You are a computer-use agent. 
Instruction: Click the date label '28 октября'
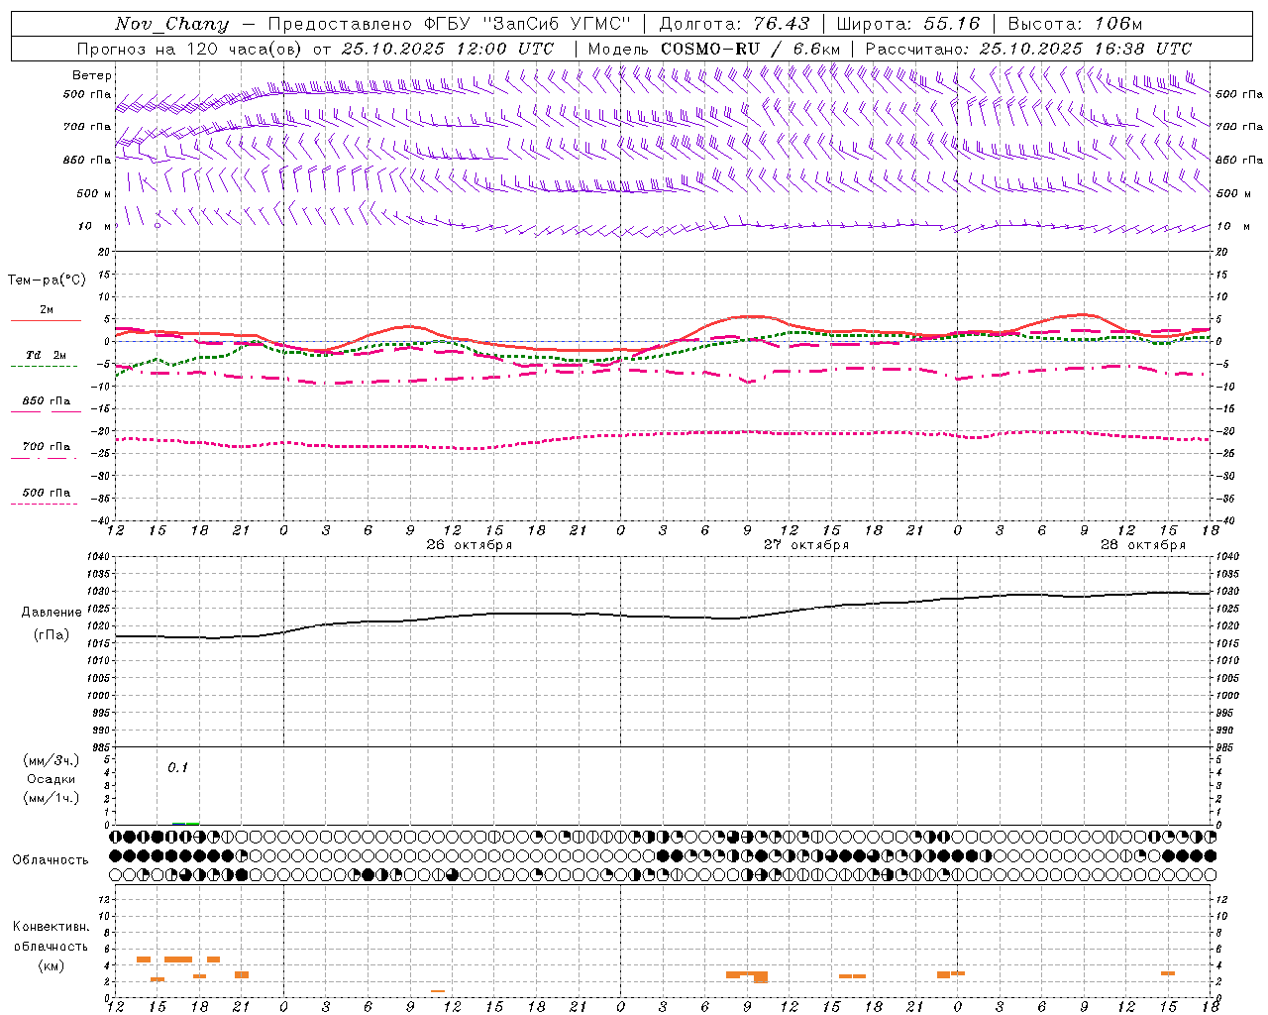[x=1142, y=545]
